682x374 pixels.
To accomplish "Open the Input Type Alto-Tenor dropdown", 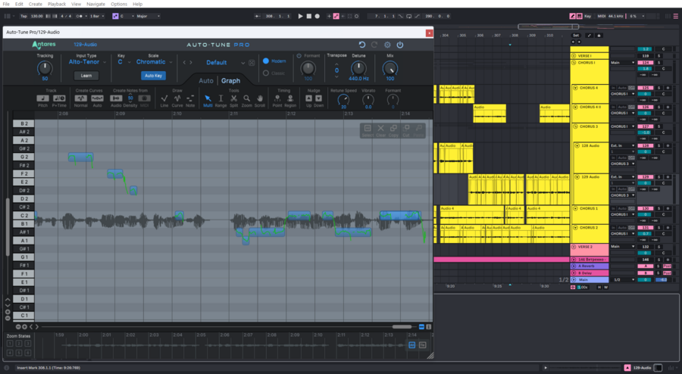I will point(84,62).
